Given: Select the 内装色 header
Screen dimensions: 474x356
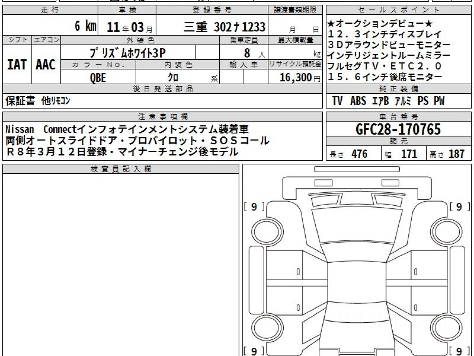Looking at the screenshot, I should tap(178, 64).
